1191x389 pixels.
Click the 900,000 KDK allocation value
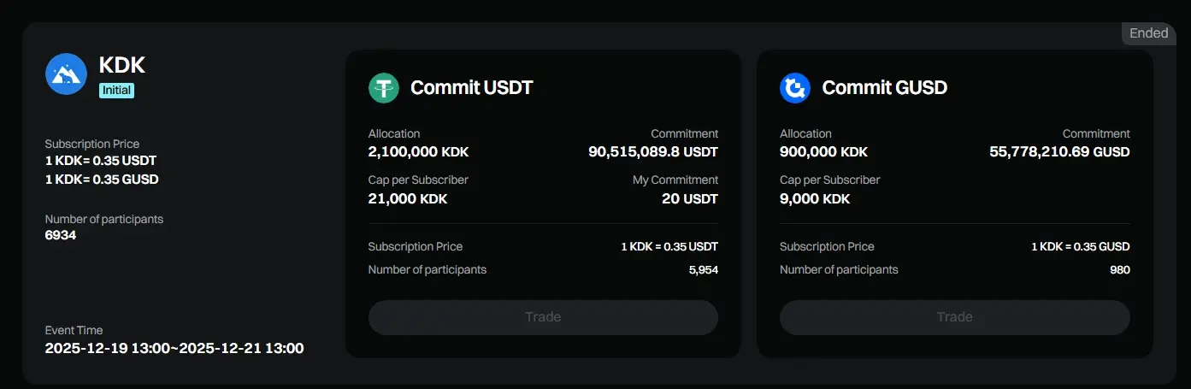tap(823, 152)
